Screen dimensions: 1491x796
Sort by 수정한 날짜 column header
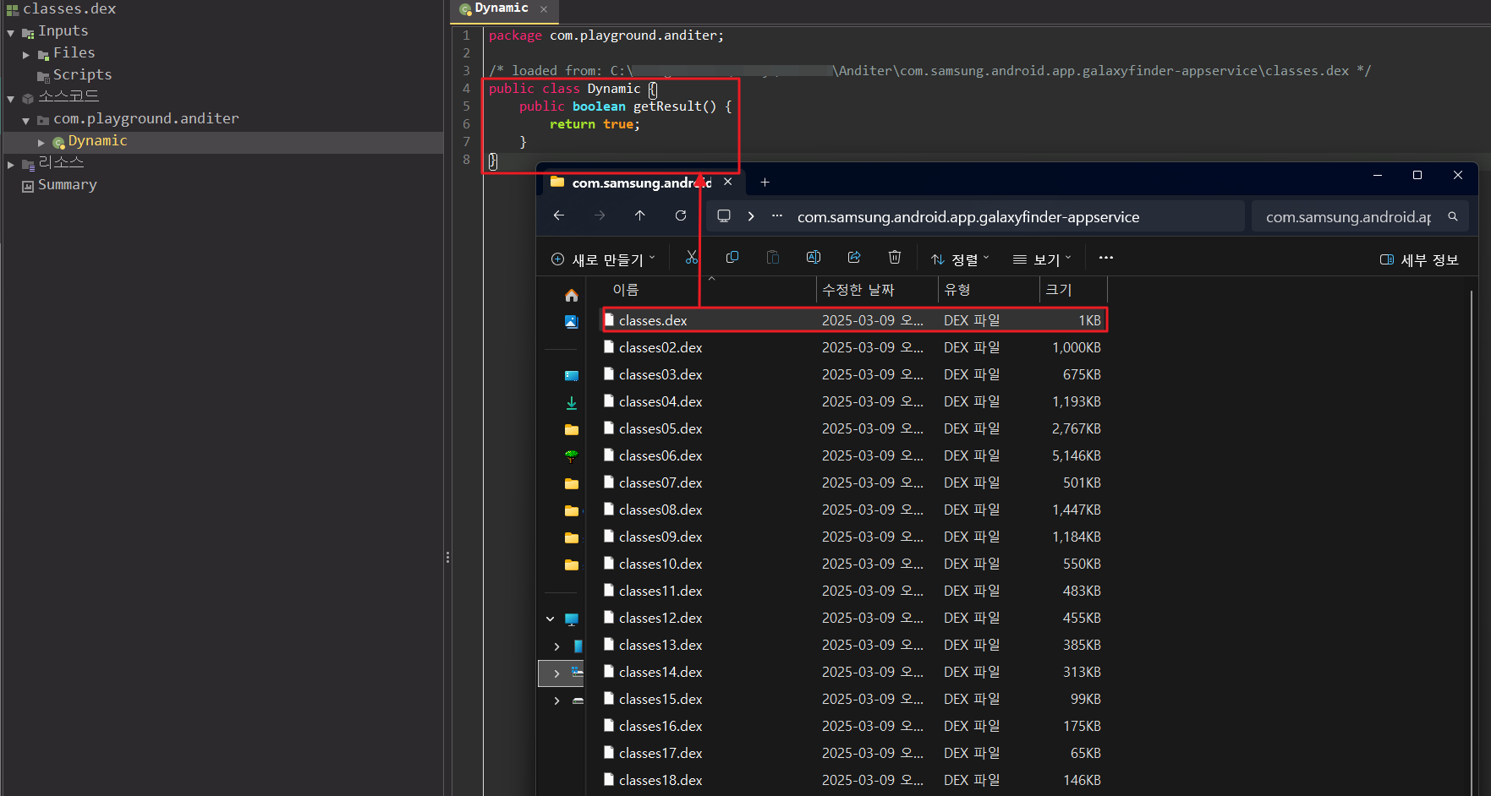pos(877,290)
